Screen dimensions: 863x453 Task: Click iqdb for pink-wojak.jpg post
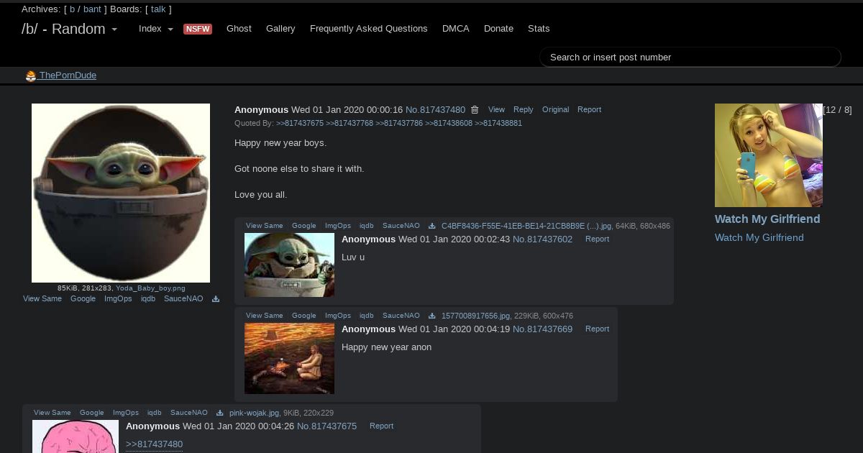[155, 413]
